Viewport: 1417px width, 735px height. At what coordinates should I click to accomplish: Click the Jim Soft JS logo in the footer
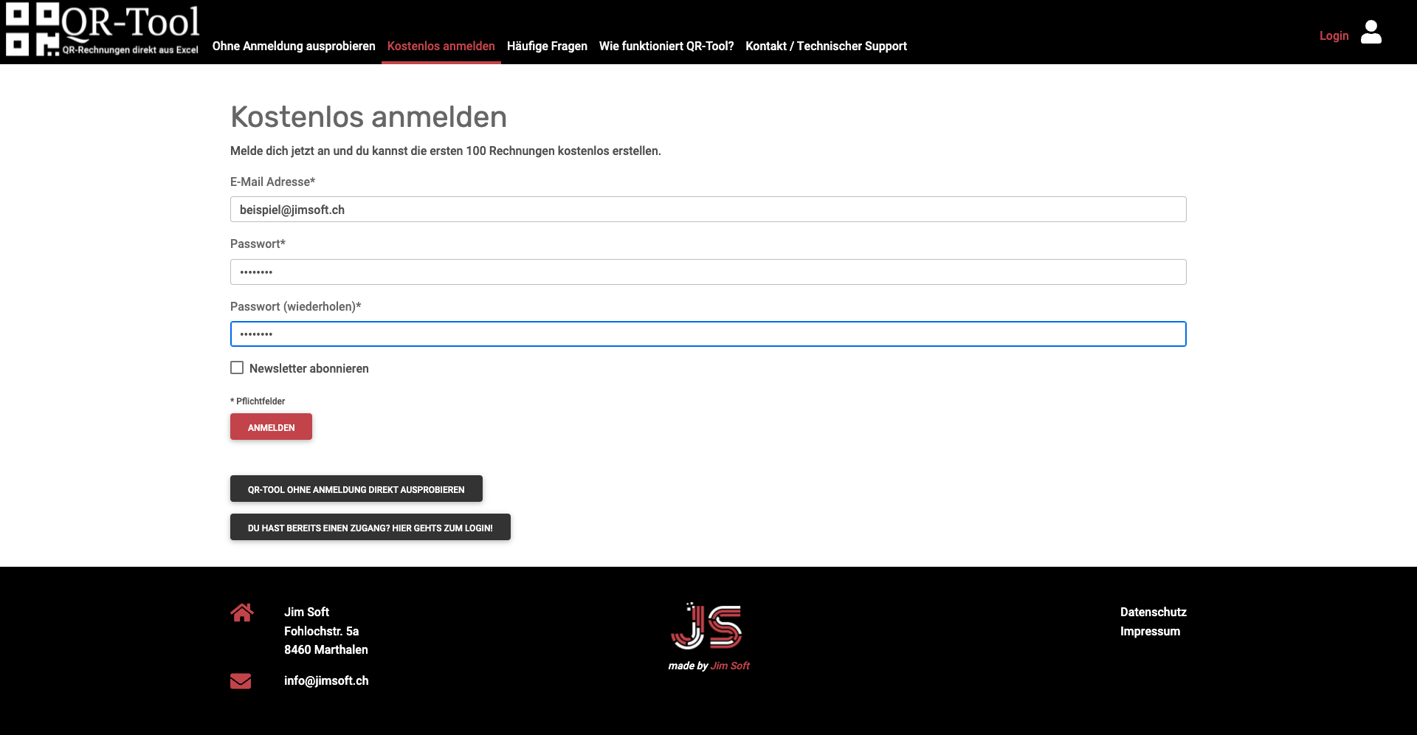point(707,627)
